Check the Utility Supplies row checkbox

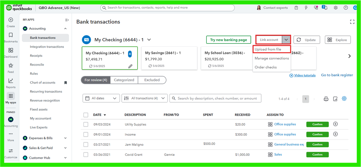86,124
